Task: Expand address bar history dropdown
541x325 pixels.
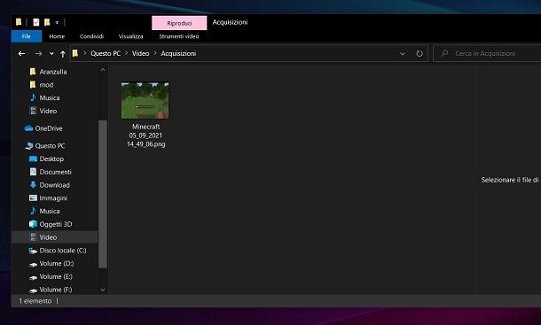Action: (x=403, y=54)
